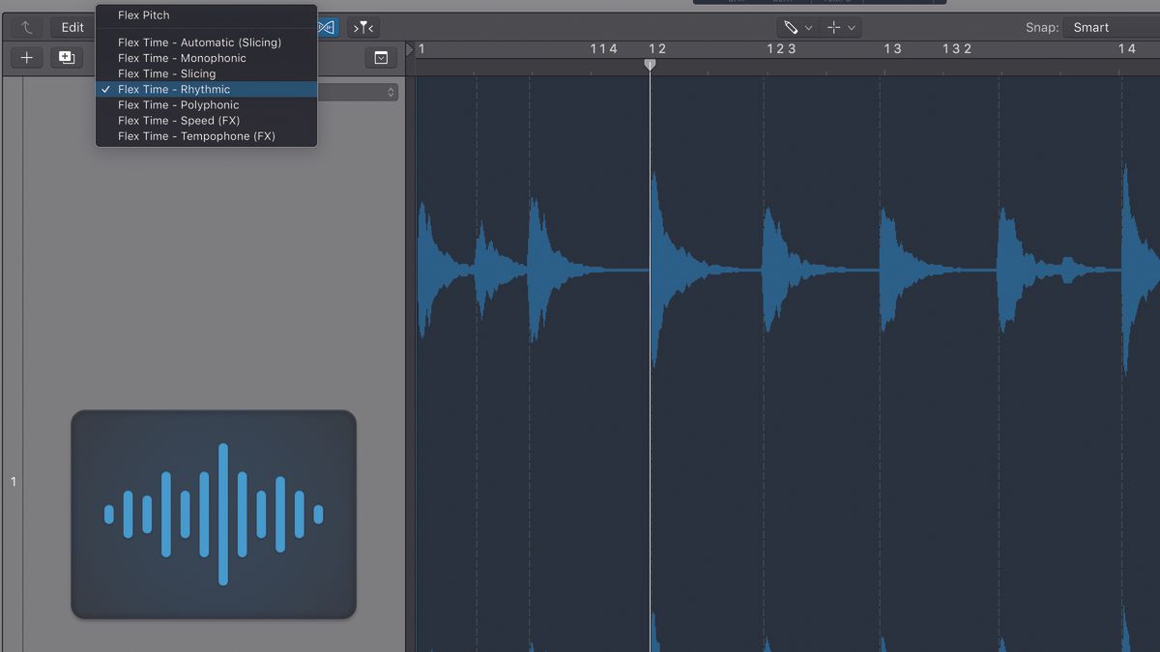Viewport: 1160px width, 652px height.
Task: Click the funnel-shaped catch content icon
Action: click(x=362, y=27)
